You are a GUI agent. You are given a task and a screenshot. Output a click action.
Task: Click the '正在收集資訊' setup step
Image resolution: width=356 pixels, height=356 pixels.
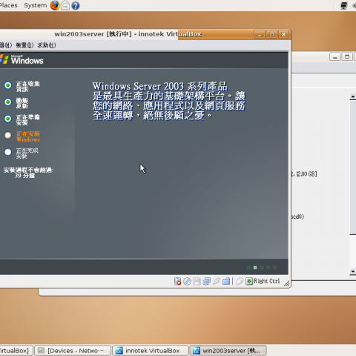click(27, 86)
